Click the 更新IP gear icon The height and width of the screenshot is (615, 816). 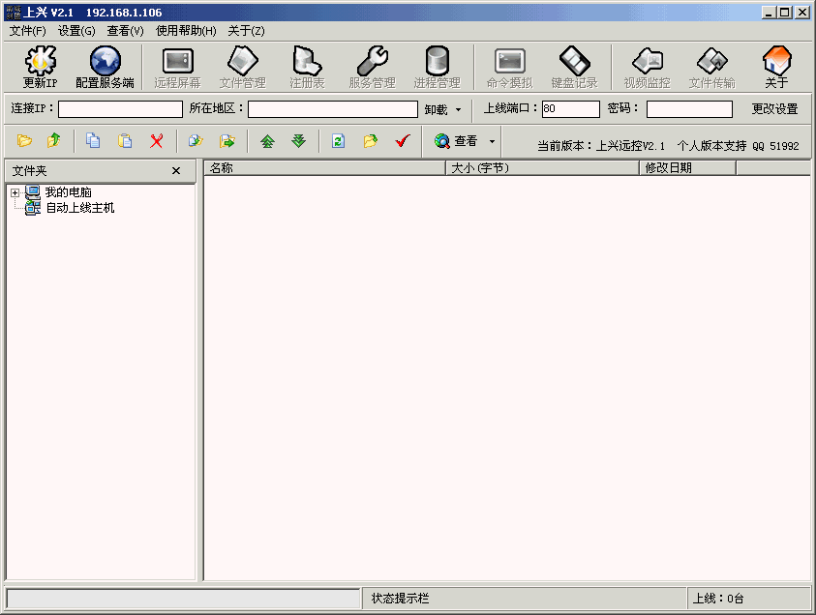(x=40, y=62)
